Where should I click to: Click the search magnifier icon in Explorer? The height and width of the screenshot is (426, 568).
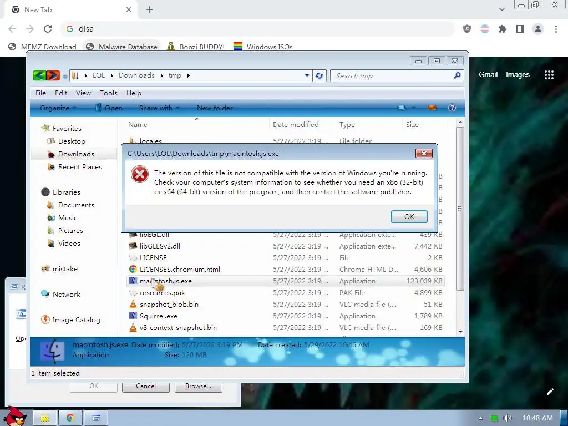[x=457, y=75]
